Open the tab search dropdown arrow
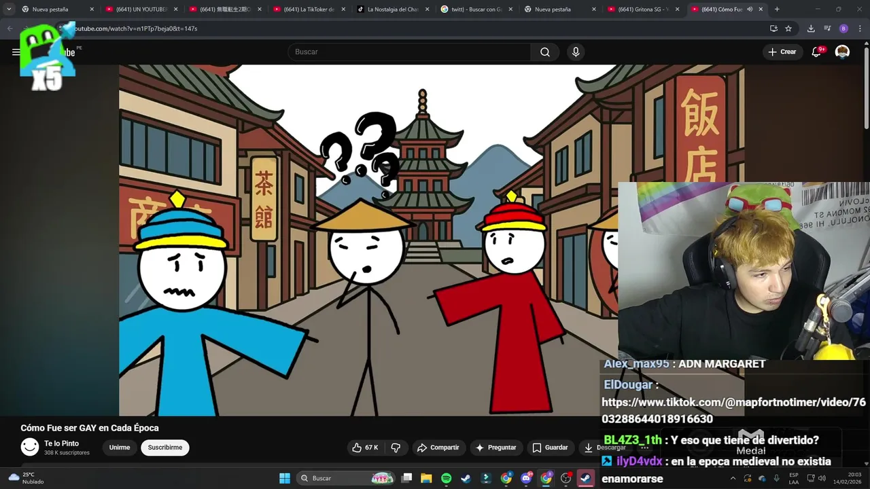This screenshot has height=489, width=870. (9, 10)
